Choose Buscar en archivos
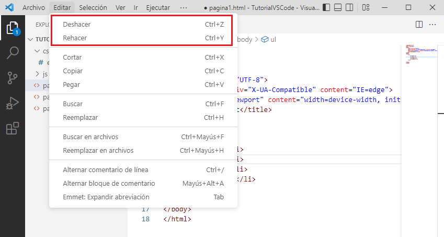 click(143, 137)
